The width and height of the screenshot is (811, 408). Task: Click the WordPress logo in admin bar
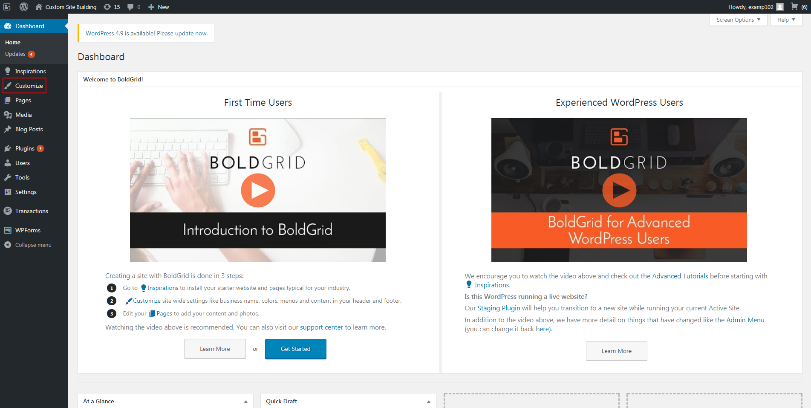pyautogui.click(x=24, y=7)
